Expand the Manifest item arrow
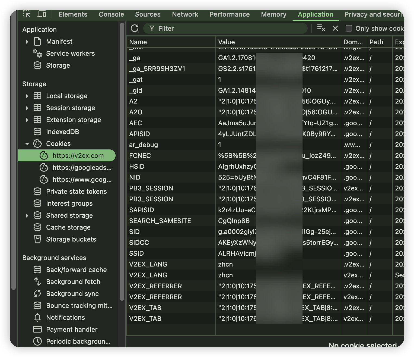 (x=27, y=42)
